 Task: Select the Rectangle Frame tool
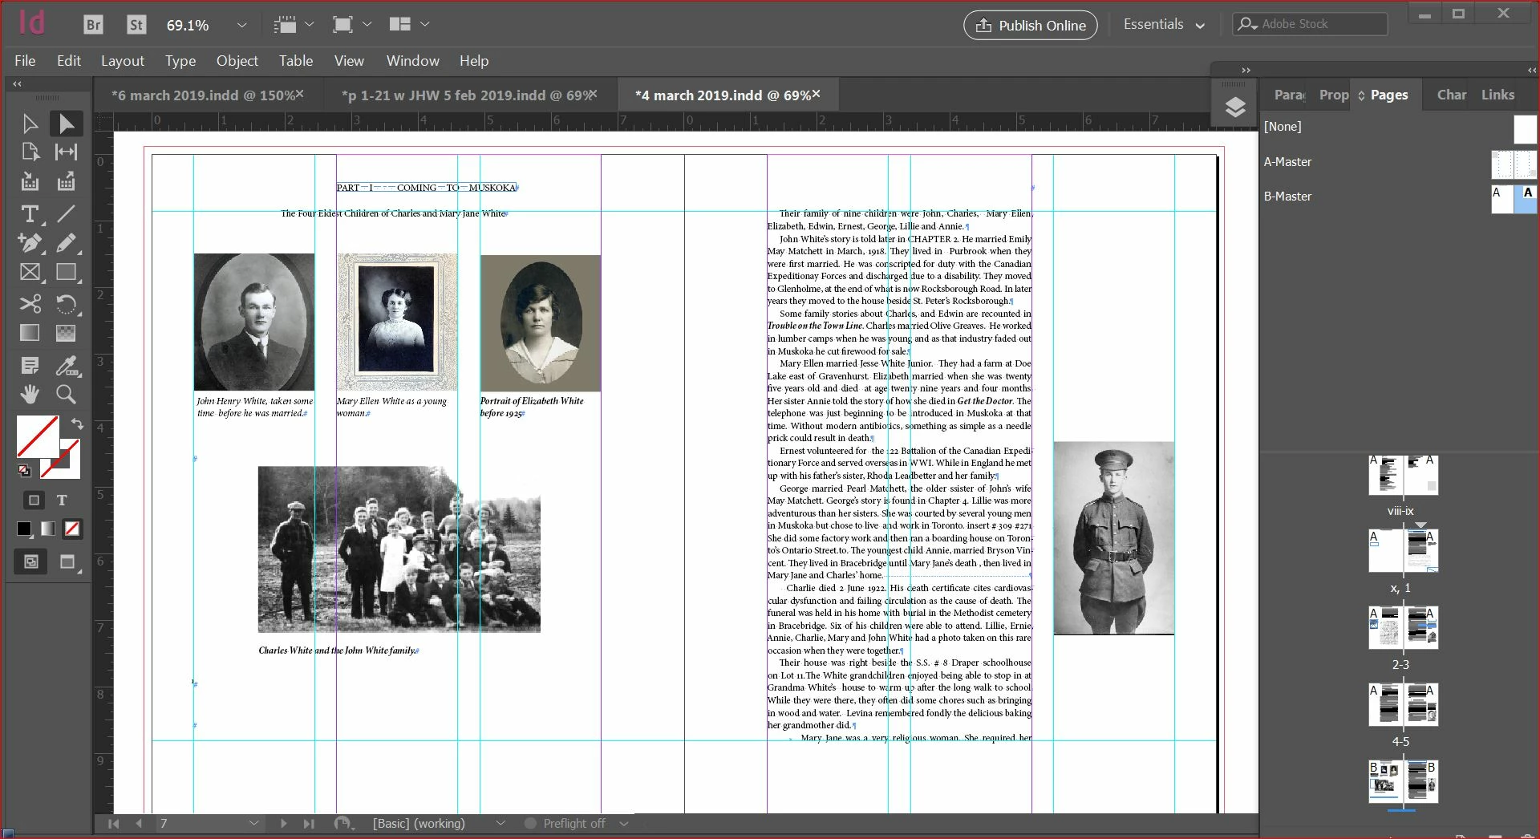pos(30,273)
